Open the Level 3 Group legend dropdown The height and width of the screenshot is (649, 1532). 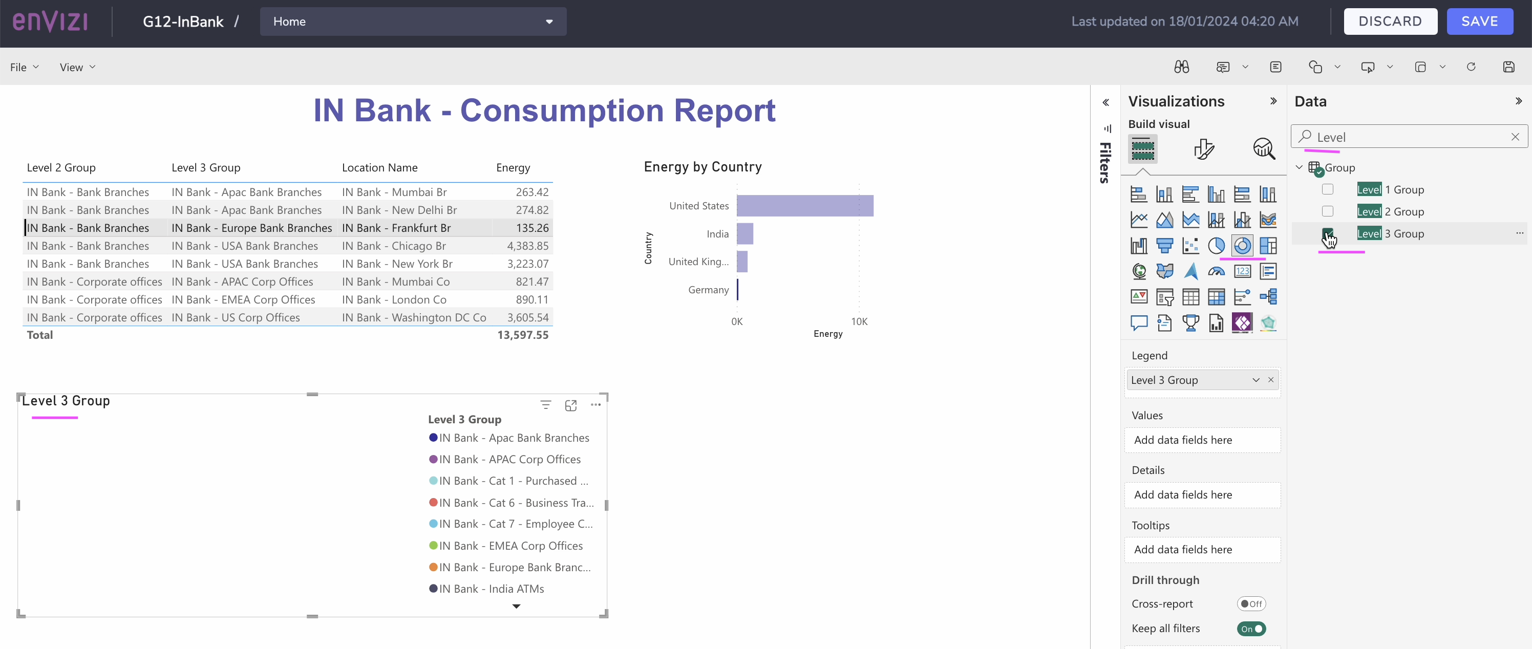1256,380
